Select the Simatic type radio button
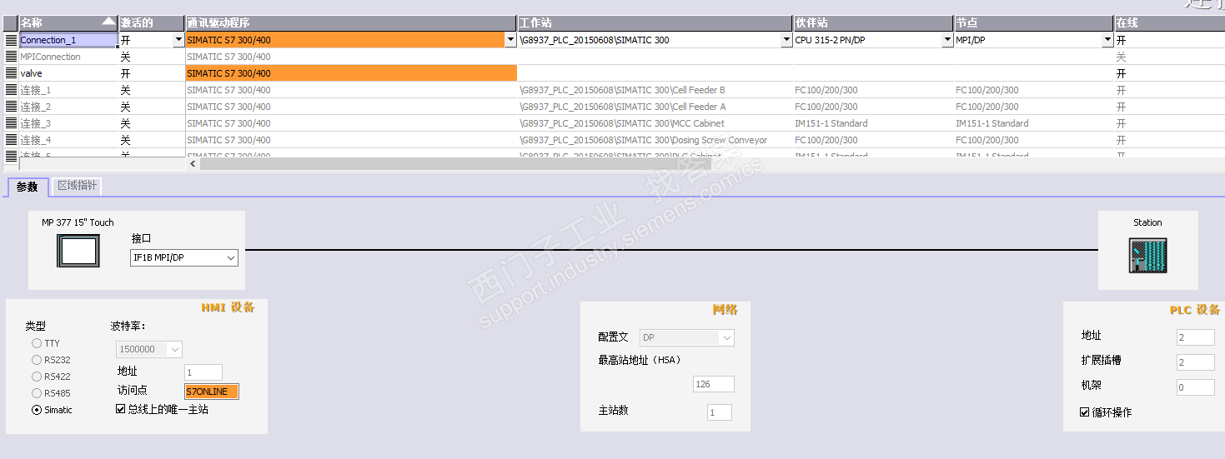Screen dimensions: 1225x459 coord(37,410)
